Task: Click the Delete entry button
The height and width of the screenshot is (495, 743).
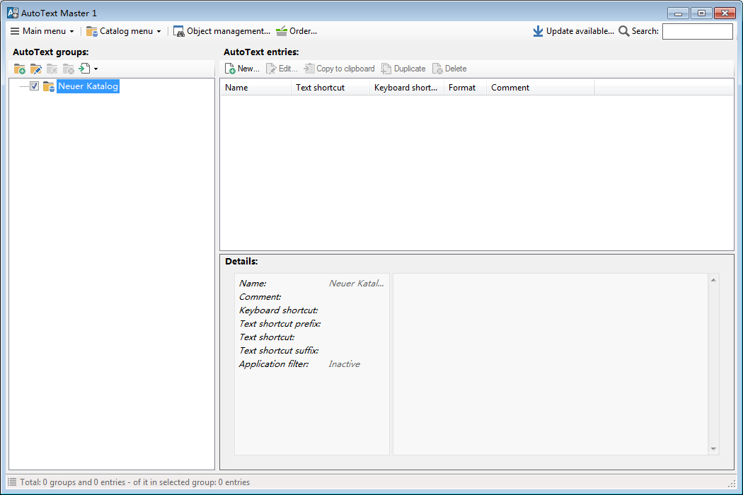Action: (449, 69)
